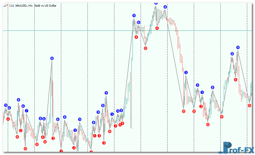The image size is (255, 155).
Task: Click the blue 7 marker
Action: point(27,111)
